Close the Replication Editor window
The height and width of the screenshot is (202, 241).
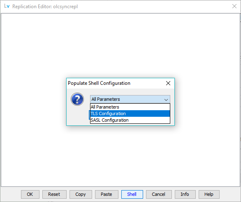(x=234, y=6)
